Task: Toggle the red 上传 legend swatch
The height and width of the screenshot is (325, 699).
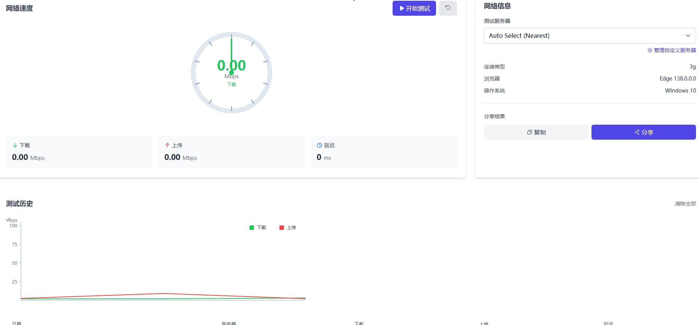Action: click(x=282, y=228)
